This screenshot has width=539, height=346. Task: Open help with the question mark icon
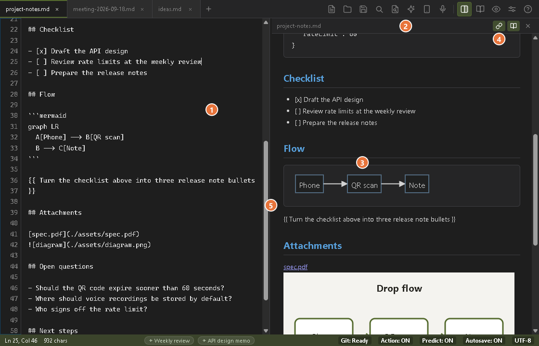[527, 9]
